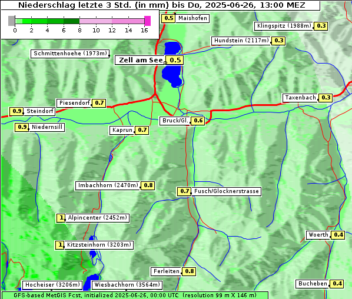Click the 0.3 value beside Klingspitz
Image resolution: width=352 pixels, height=299 pixels.
pos(321,26)
